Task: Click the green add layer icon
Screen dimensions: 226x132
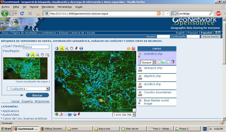Action: coord(57,114)
